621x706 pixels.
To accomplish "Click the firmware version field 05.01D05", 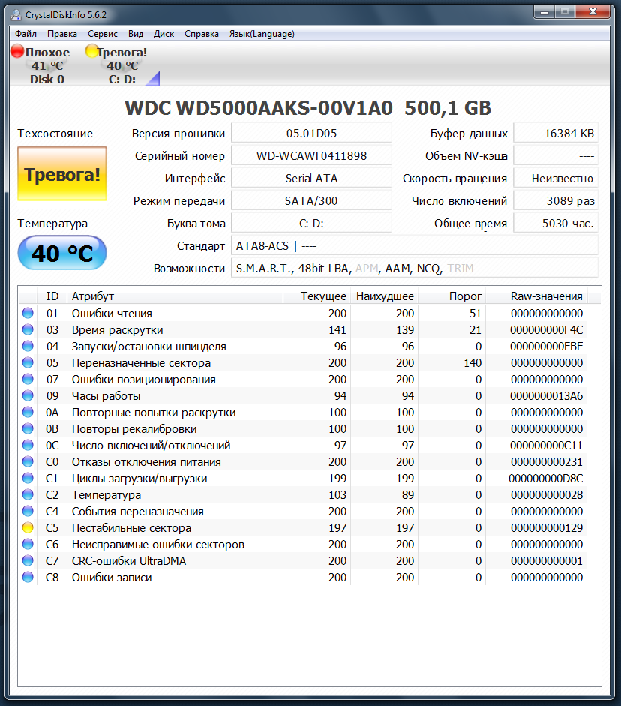I will coord(311,134).
